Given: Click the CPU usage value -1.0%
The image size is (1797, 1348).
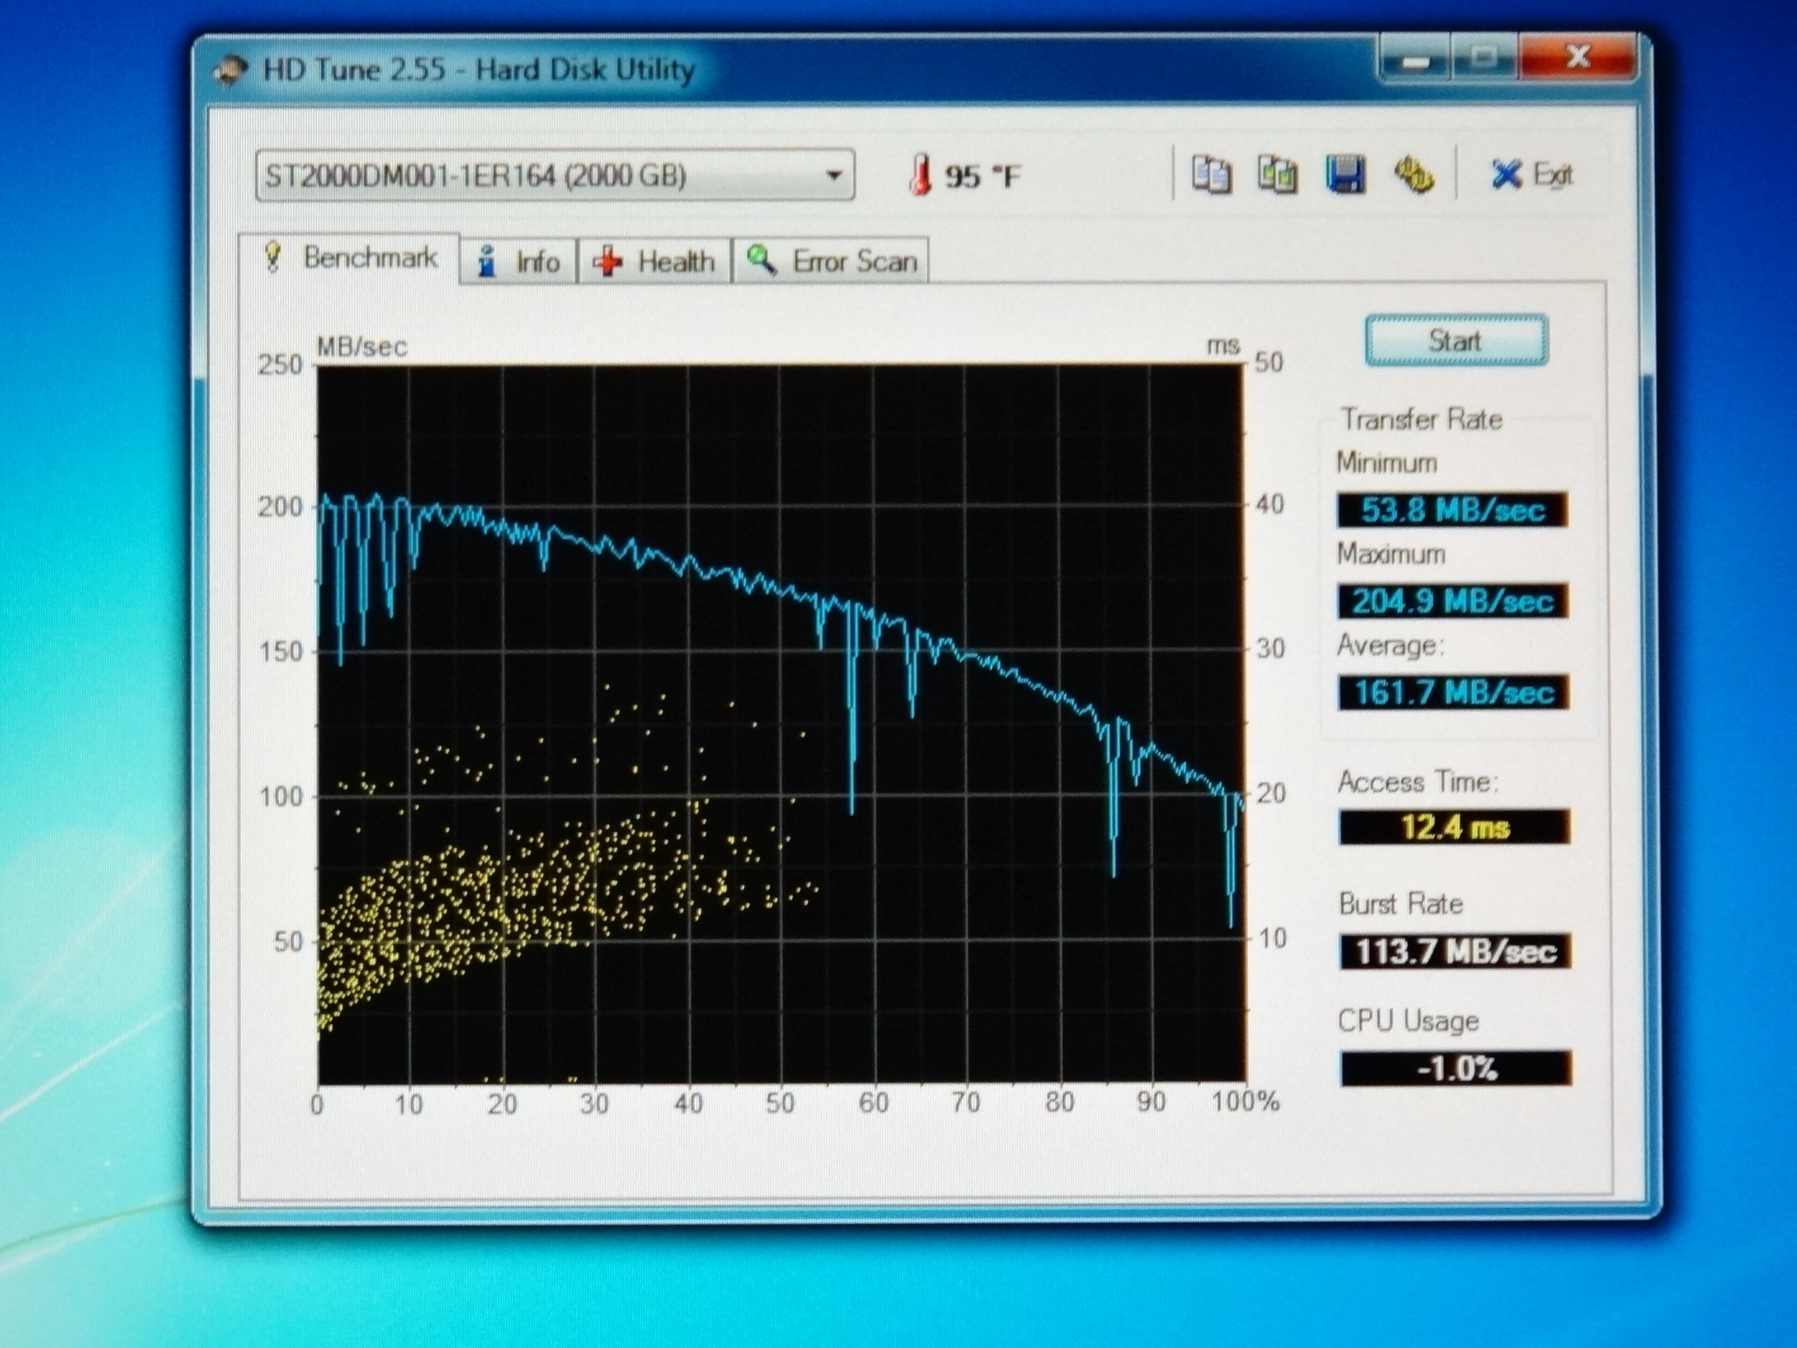Looking at the screenshot, I should (x=1457, y=1069).
